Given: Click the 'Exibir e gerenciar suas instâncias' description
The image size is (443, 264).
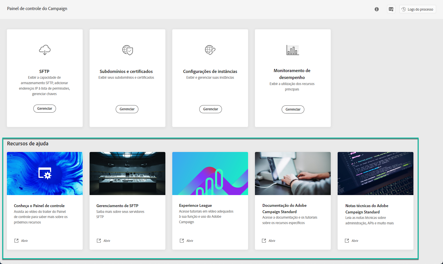Looking at the screenshot, I should (210, 78).
